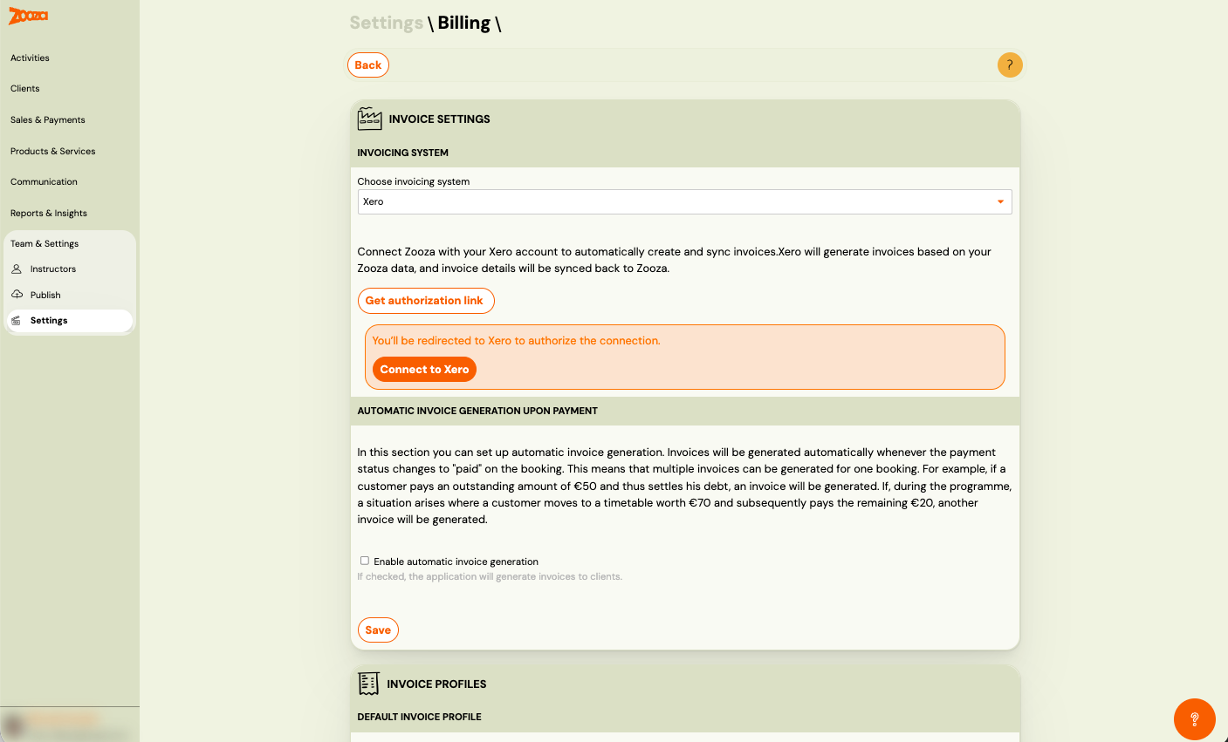1228x742 pixels.
Task: Open Reports & Insights menu
Action: (49, 213)
